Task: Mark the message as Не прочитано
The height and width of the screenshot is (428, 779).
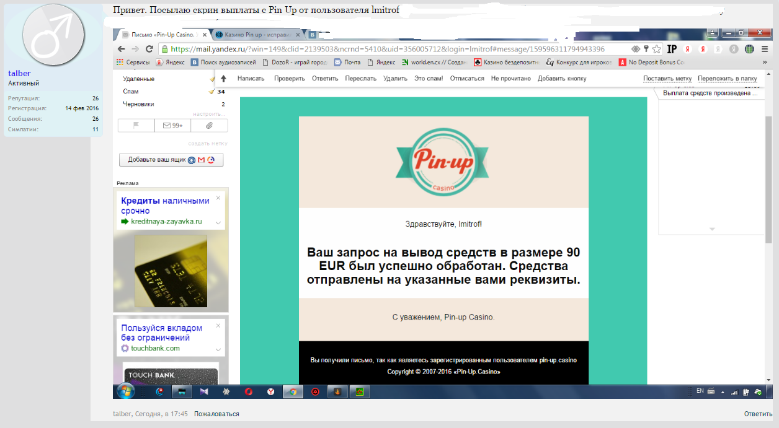Action: pos(511,79)
